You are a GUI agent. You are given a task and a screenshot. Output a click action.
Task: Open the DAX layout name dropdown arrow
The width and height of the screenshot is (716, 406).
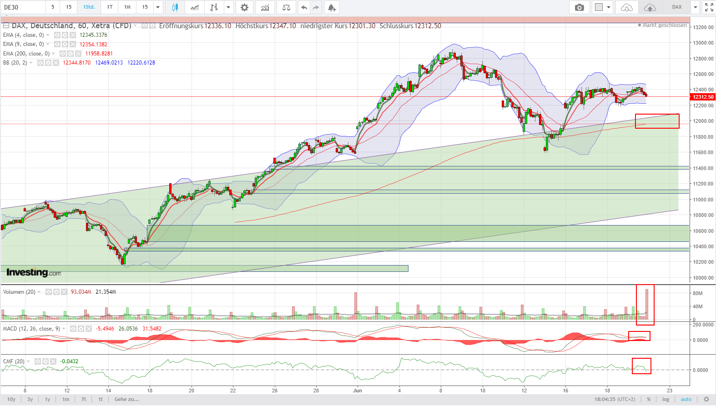tap(695, 7)
